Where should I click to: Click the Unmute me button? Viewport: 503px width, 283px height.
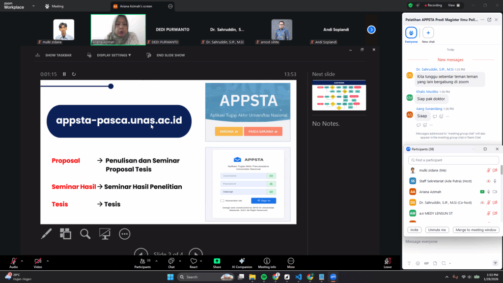point(437,230)
